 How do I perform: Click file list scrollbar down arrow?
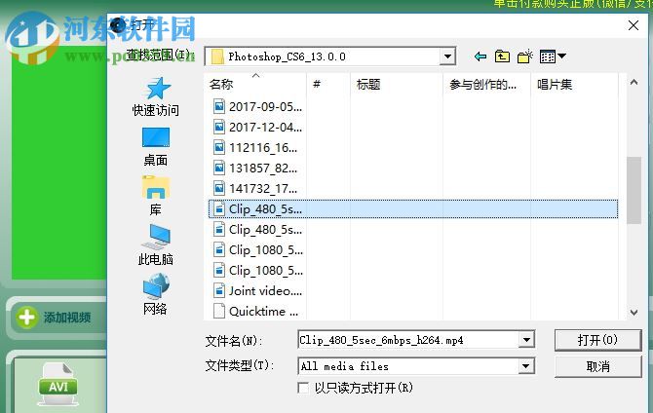[x=634, y=313]
